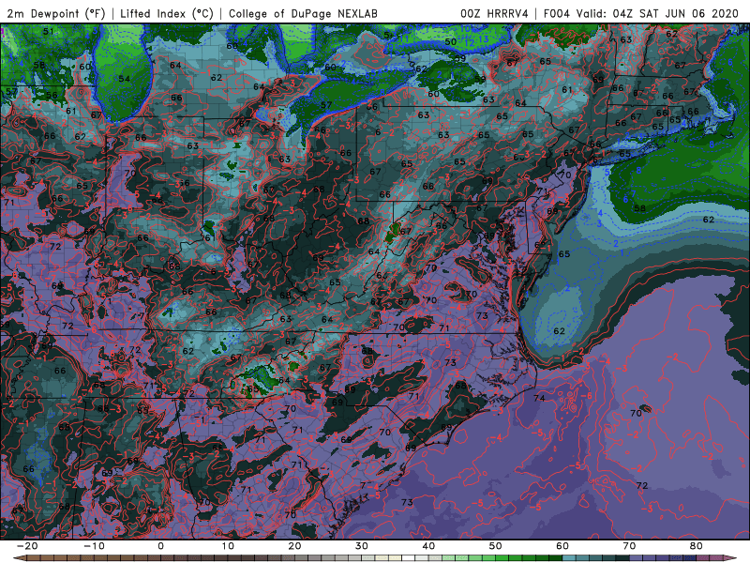Click the "30" color scale label
This screenshot has height=563, width=750.
tap(362, 546)
